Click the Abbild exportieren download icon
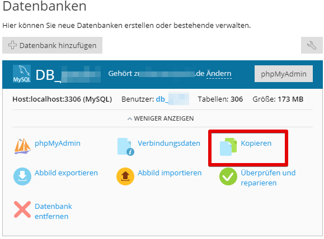The image size is (324, 239). (22, 176)
